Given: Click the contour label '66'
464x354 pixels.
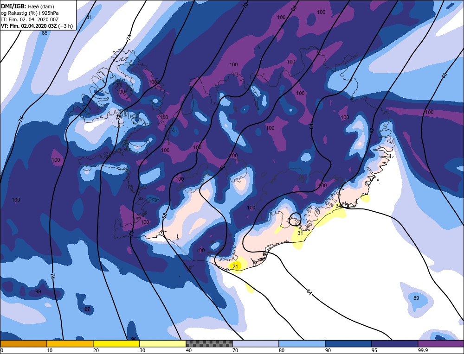Looking at the screenshot, I should pyautogui.click(x=222, y=167).
